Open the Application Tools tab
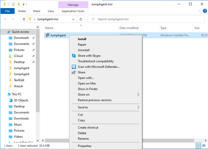 [73, 11]
